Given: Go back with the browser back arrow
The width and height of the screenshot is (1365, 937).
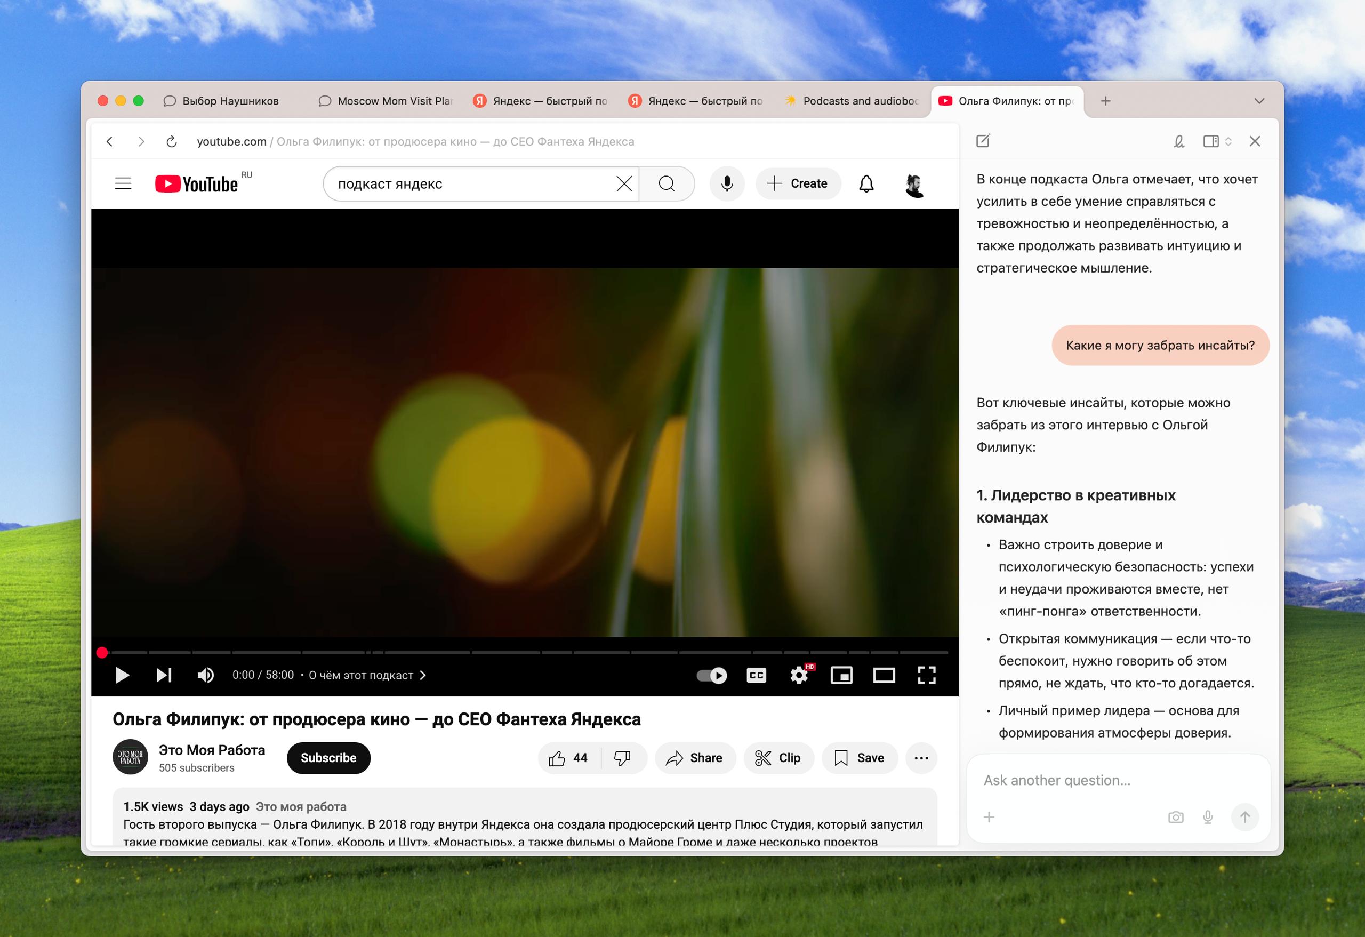Looking at the screenshot, I should 110,141.
